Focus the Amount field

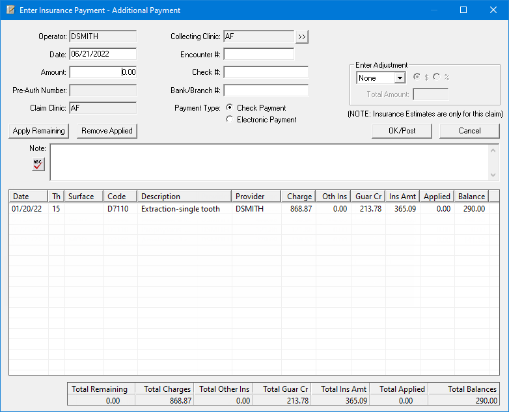pyautogui.click(x=103, y=72)
